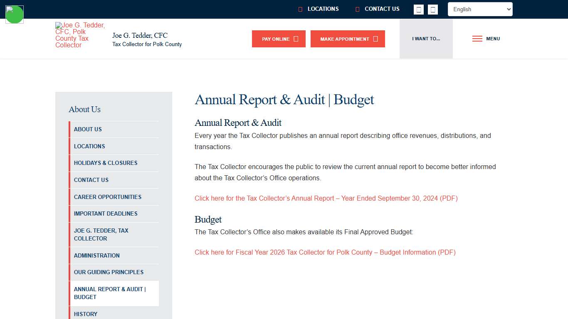The width and height of the screenshot is (568, 319).
Task: Click the location pin icon beside LOCATIONS
Action: (300, 9)
